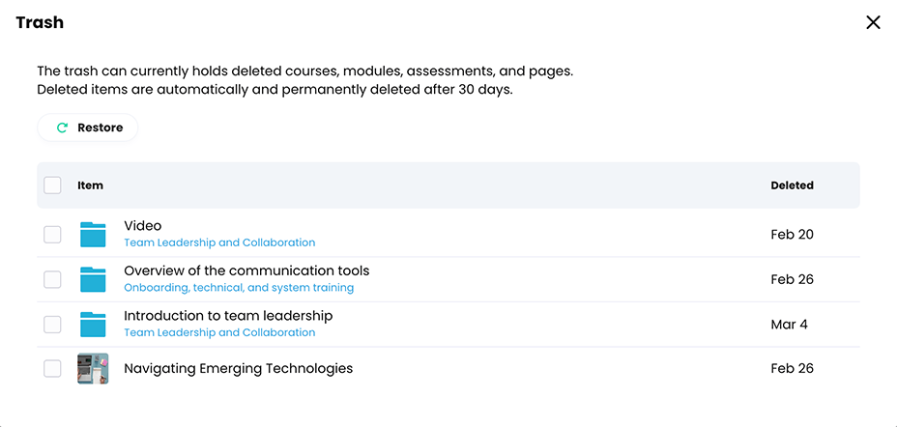Click Overview of the communication tools title
Image resolution: width=897 pixels, height=427 pixels.
click(x=246, y=270)
